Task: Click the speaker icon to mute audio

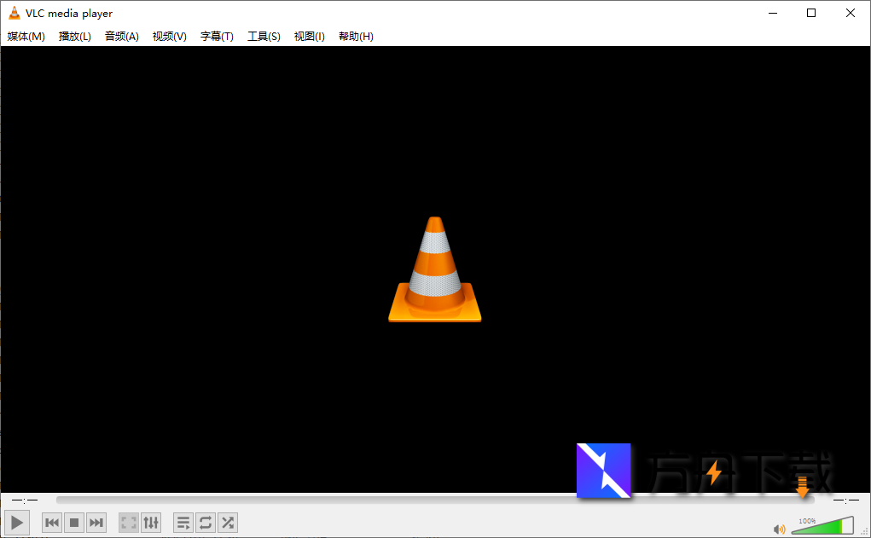Action: [780, 527]
